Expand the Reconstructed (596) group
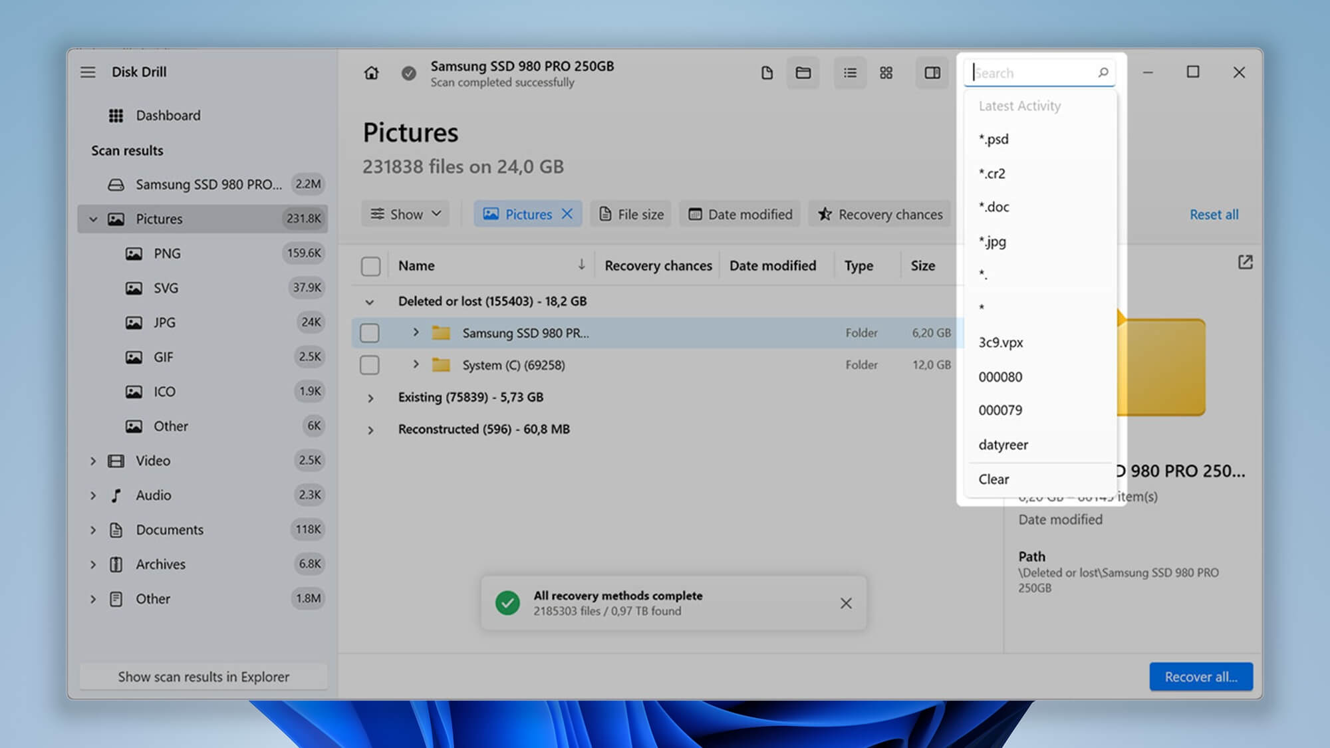 [x=370, y=430]
